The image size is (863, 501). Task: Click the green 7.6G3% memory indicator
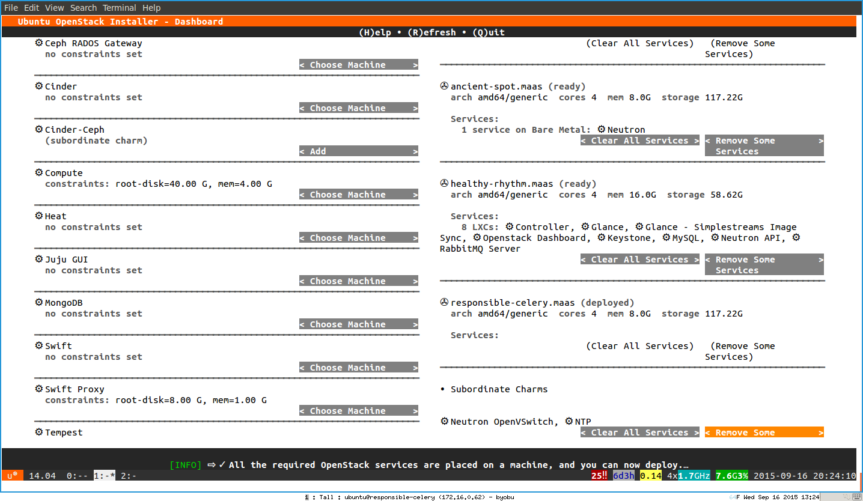pyautogui.click(x=732, y=476)
